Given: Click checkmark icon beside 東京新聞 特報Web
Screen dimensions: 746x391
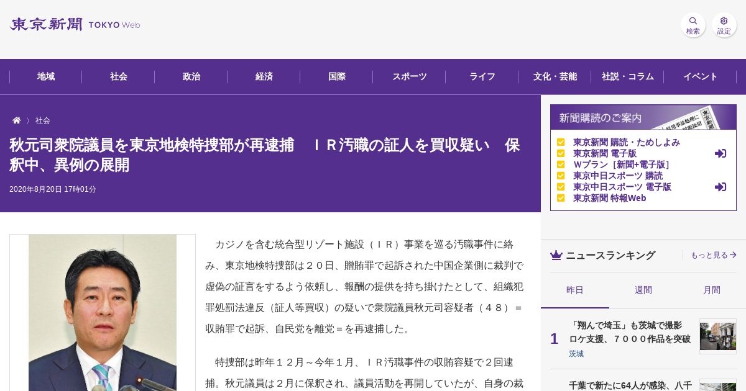Looking at the screenshot, I should tap(561, 198).
